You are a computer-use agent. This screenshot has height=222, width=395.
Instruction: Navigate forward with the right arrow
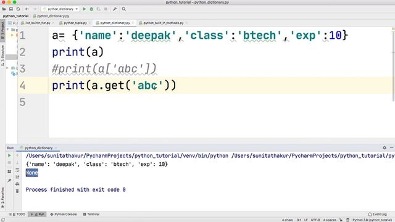coord(35,9)
